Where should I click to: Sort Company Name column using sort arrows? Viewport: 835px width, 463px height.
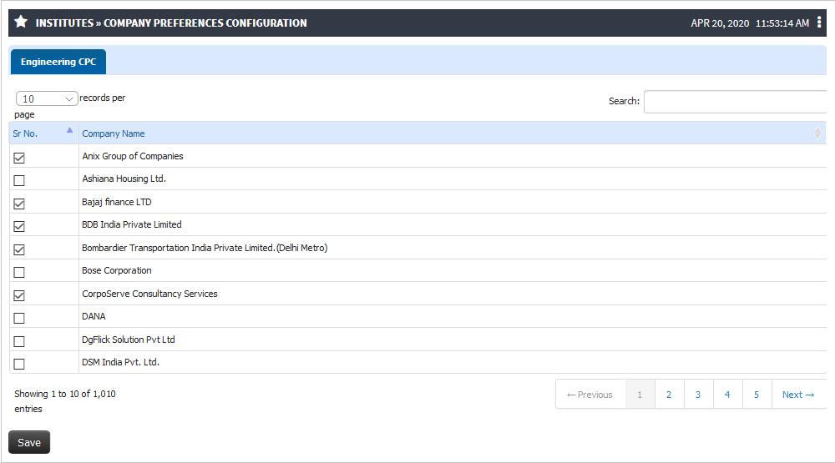point(817,133)
